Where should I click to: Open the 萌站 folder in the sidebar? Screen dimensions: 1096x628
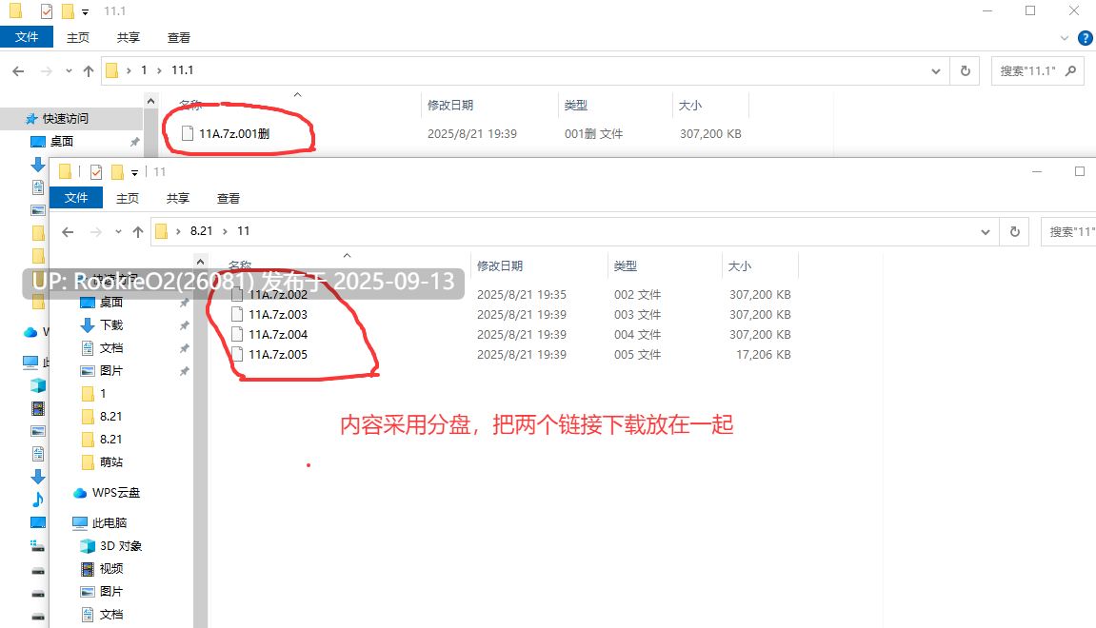coord(111,461)
